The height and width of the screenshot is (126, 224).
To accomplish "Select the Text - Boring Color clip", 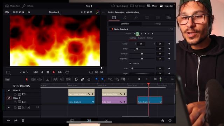I will tap(114, 92).
